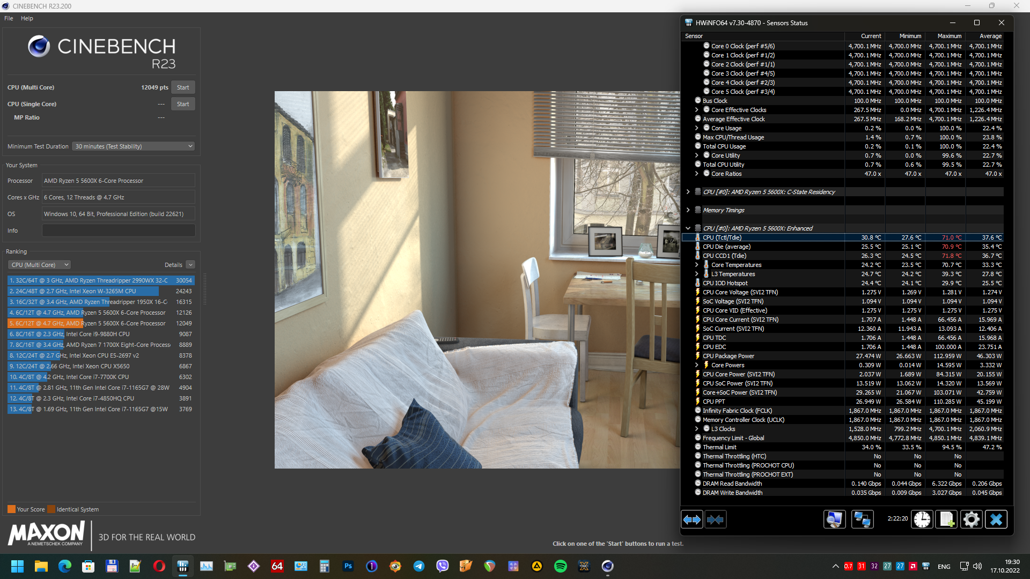Click the Info input field

tap(119, 231)
